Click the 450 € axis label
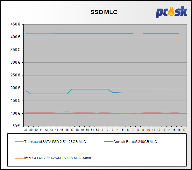Screen dimensions: 192x170 (15, 24)
